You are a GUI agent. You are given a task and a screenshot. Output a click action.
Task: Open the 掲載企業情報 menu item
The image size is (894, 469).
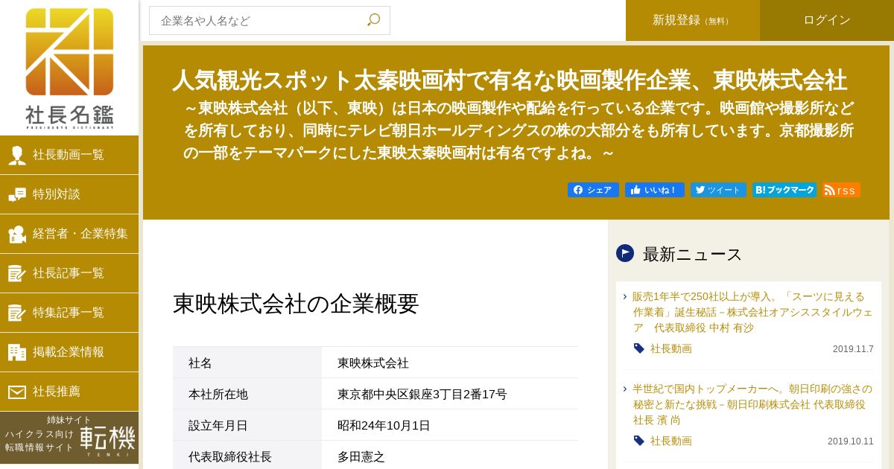pyautogui.click(x=69, y=352)
